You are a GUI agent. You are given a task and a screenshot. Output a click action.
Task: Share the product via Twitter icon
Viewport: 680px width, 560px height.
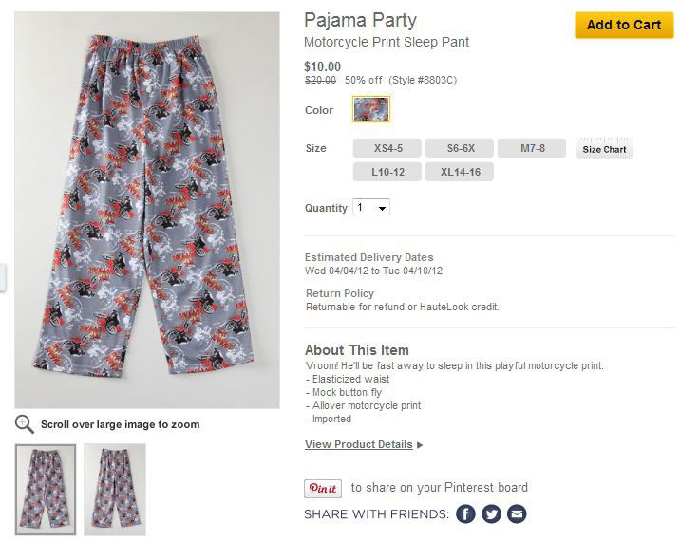coord(491,514)
